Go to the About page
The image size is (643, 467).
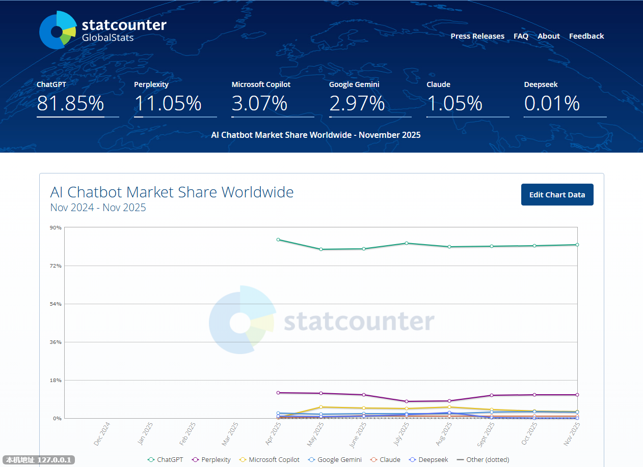549,36
